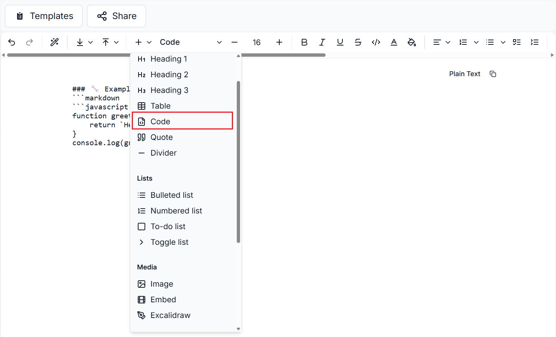Image resolution: width=556 pixels, height=337 pixels.
Task: Open the Templates button
Action: point(44,16)
